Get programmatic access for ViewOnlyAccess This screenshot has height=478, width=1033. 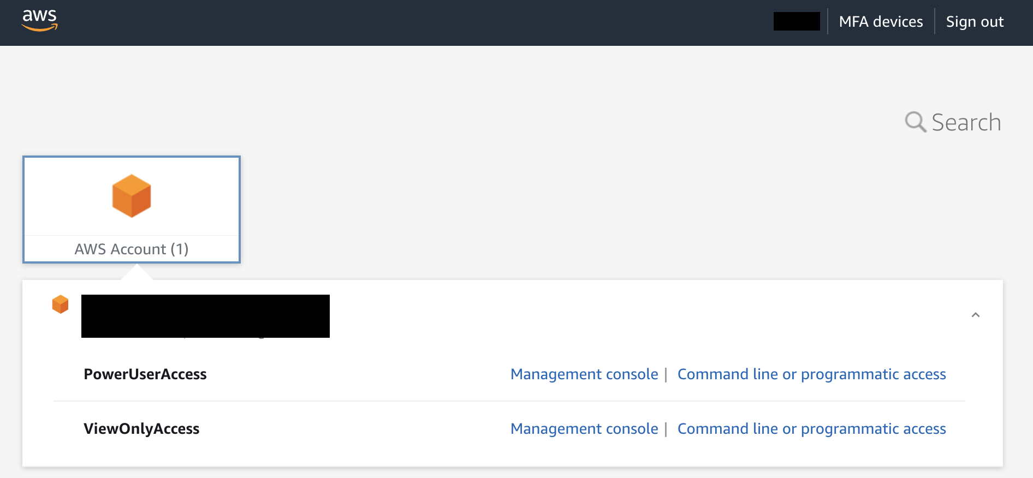tap(811, 429)
